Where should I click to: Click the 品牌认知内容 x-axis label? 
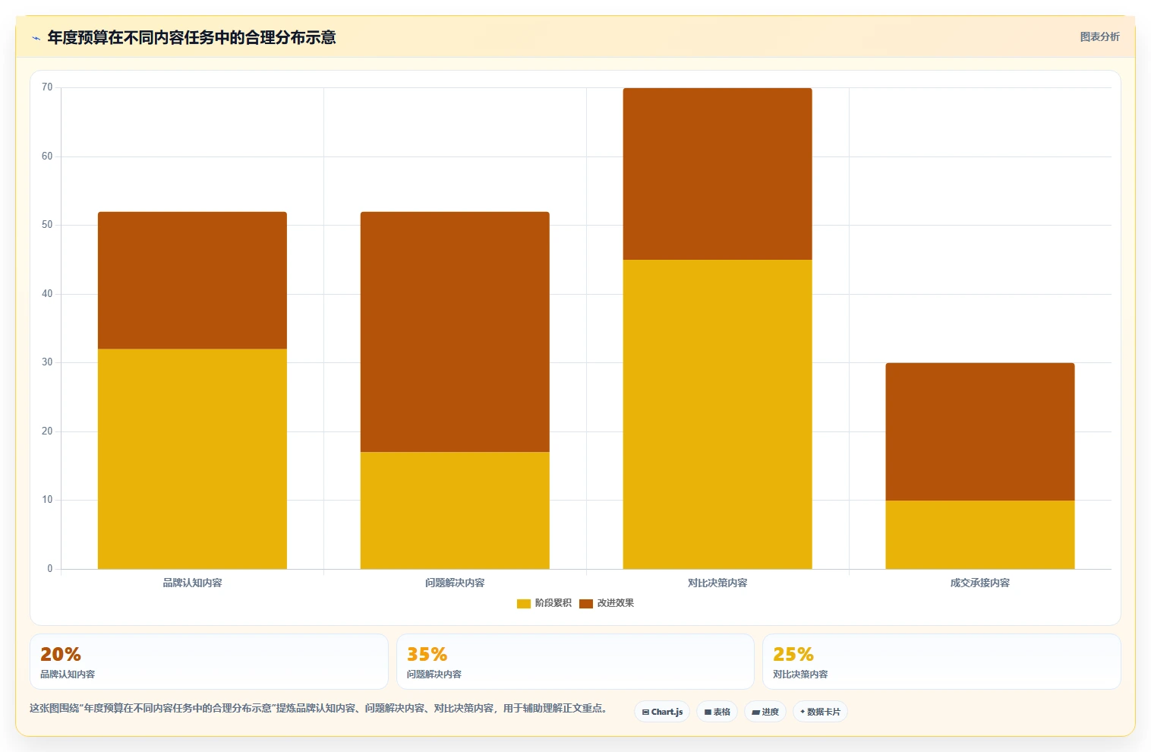(192, 583)
